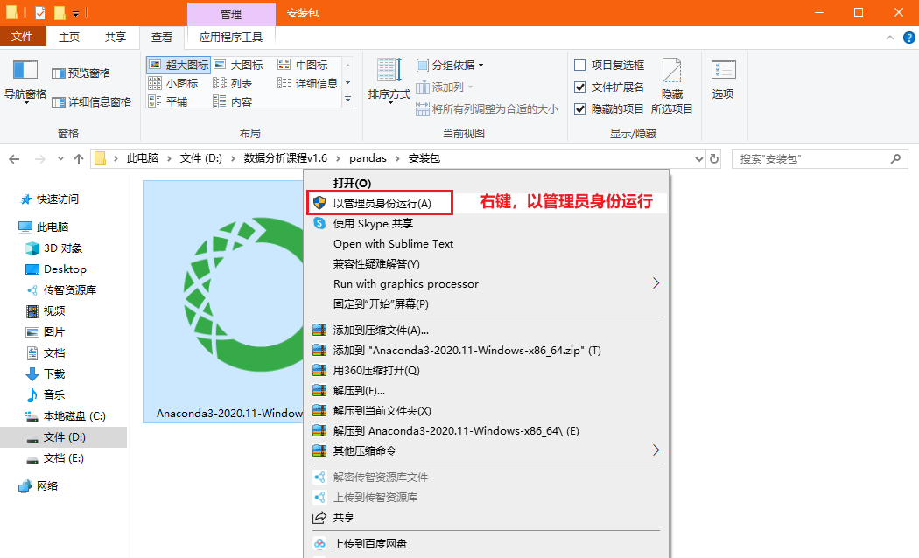This screenshot has height=558, width=919.
Task: Add file to compressed archive
Action: click(486, 331)
